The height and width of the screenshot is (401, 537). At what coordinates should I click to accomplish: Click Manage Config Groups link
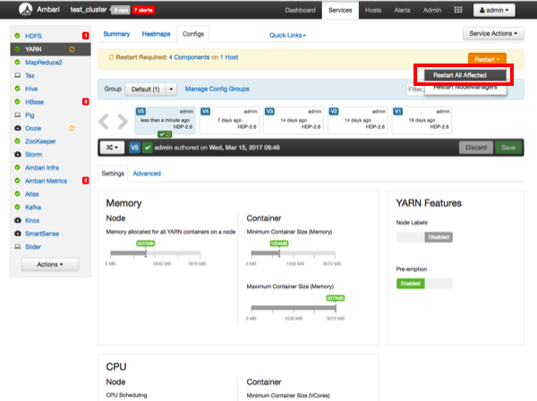tap(217, 89)
